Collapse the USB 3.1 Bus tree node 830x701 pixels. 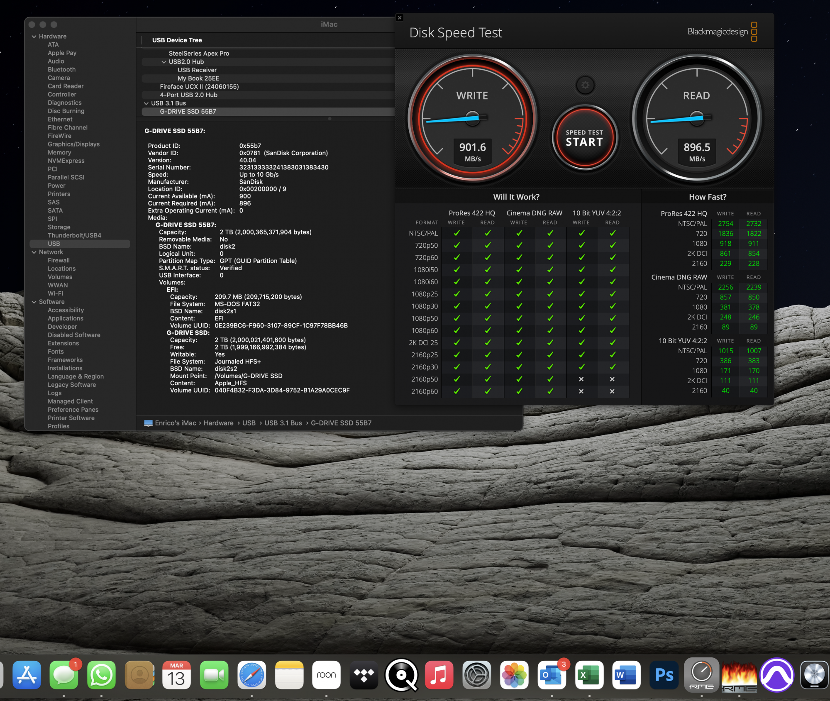[146, 103]
